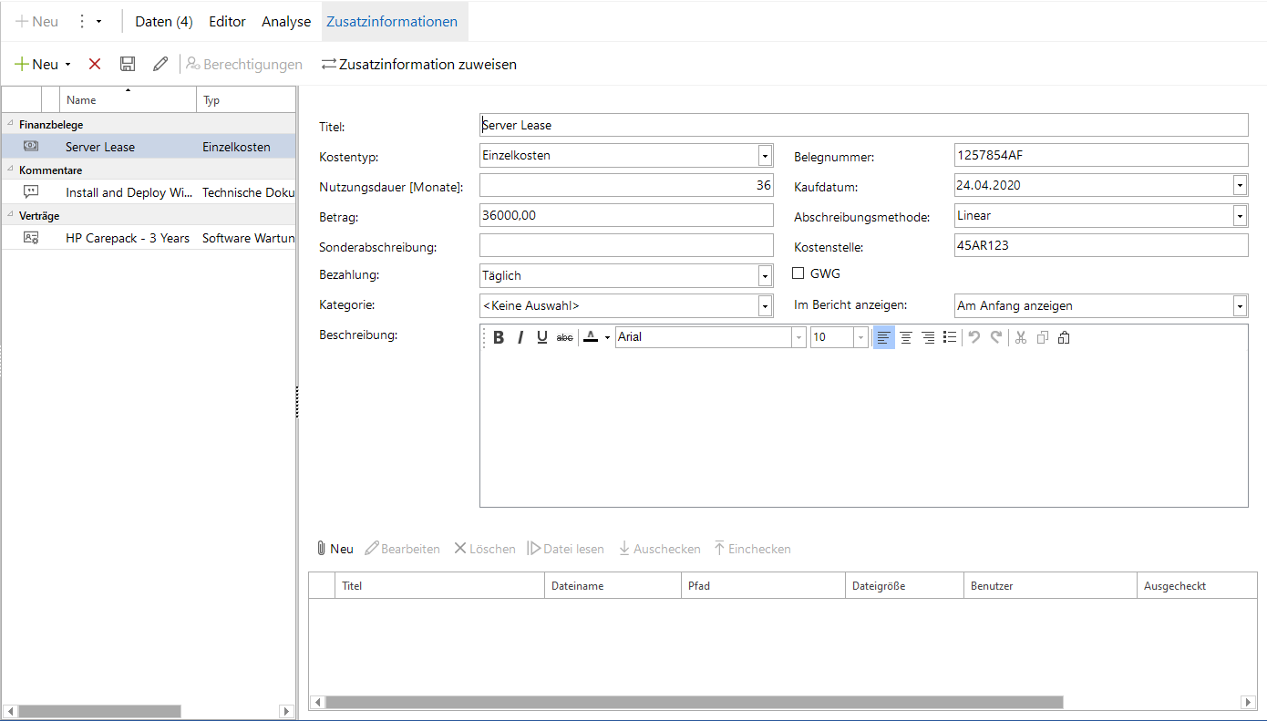
Task: Open the Im Bericht anzeigen dropdown
Action: click(1240, 306)
